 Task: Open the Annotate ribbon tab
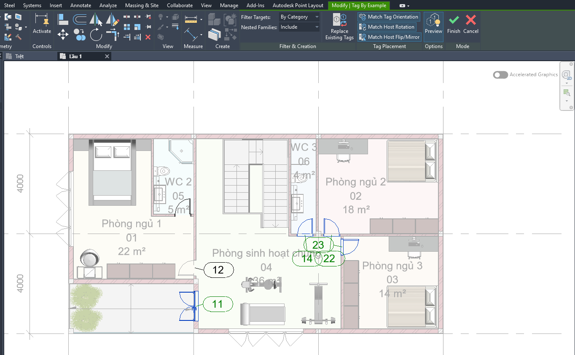[81, 5]
